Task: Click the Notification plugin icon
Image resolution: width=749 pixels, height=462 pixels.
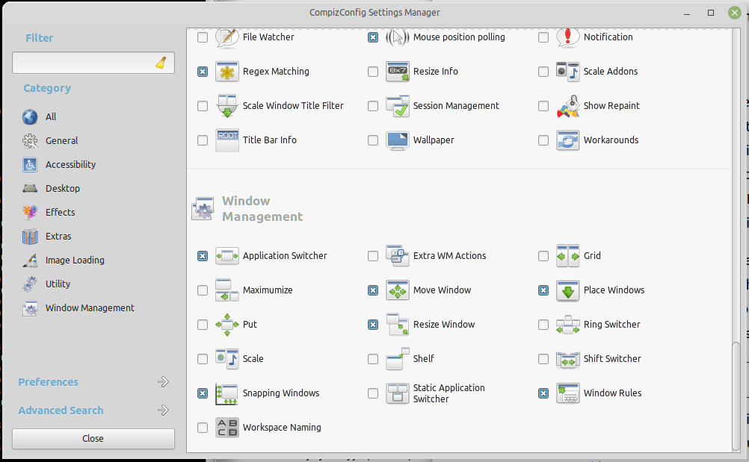Action: point(568,37)
